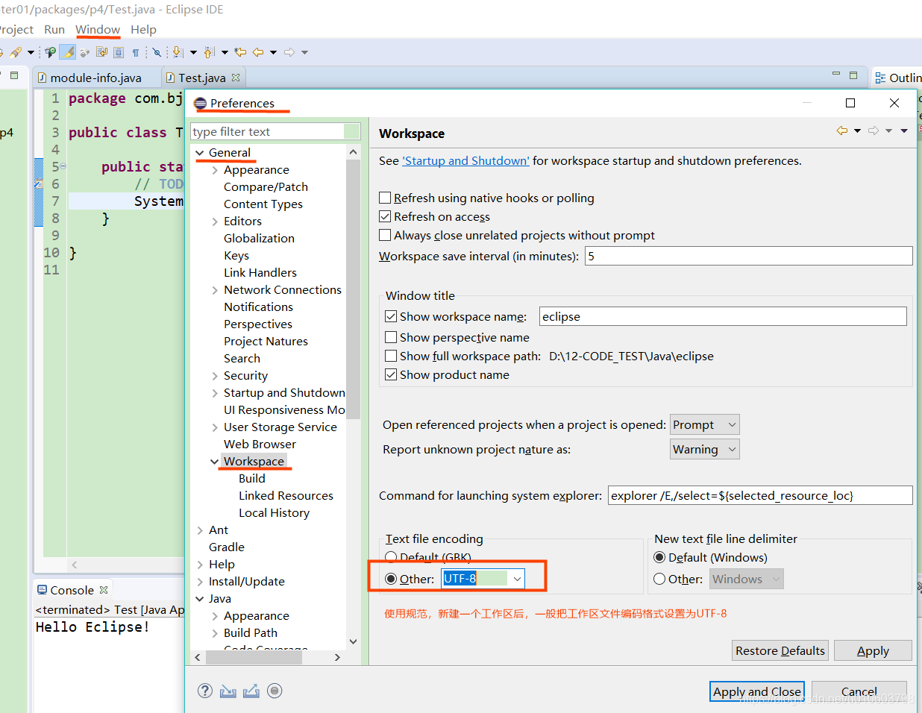Viewport: 922px width, 713px height.
Task: Open 'Startup and Shutdown' link
Action: pos(465,160)
